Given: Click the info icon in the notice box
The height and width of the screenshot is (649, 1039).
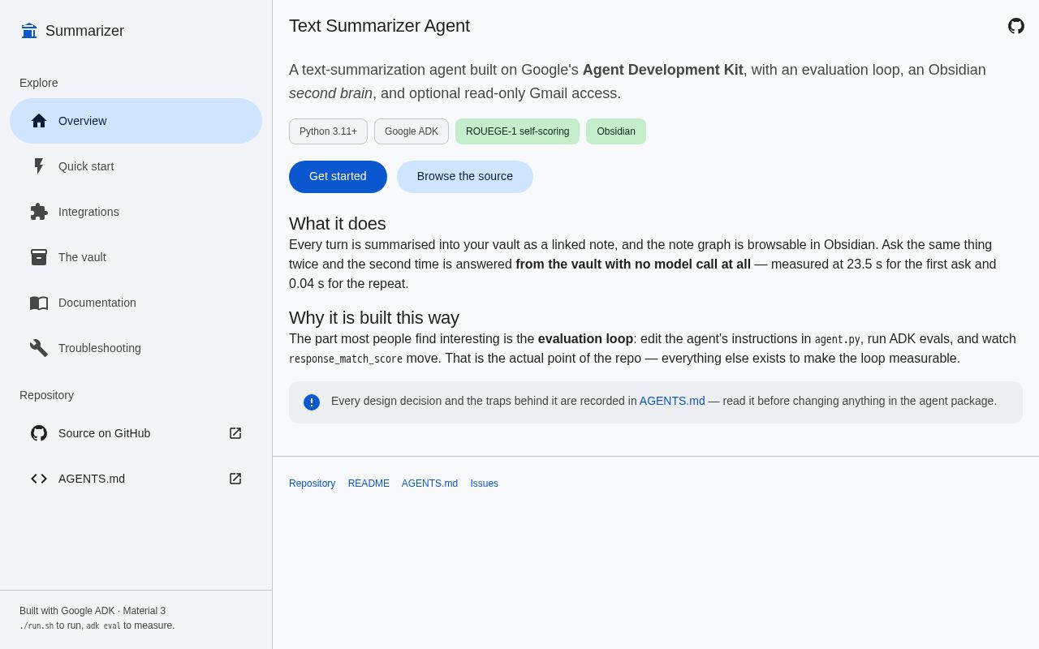Looking at the screenshot, I should [312, 402].
